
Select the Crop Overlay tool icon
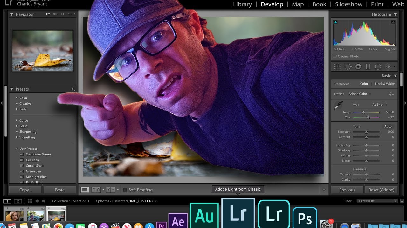(x=337, y=67)
